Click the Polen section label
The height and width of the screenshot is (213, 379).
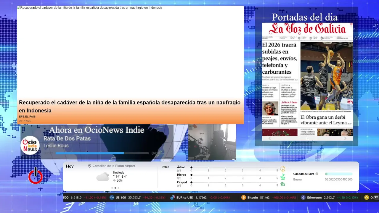(166, 167)
